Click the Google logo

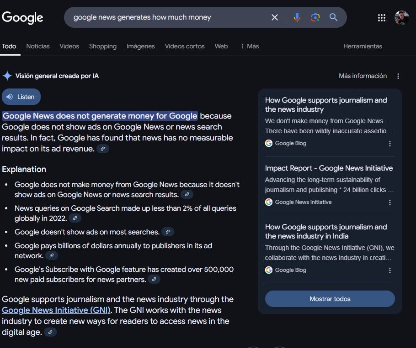click(x=22, y=18)
